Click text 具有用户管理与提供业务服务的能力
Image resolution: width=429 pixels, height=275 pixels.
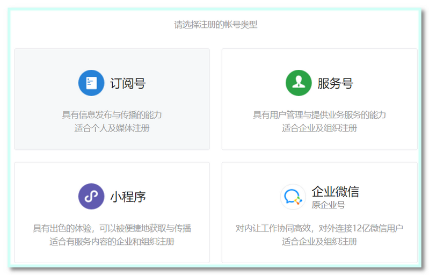319,114
